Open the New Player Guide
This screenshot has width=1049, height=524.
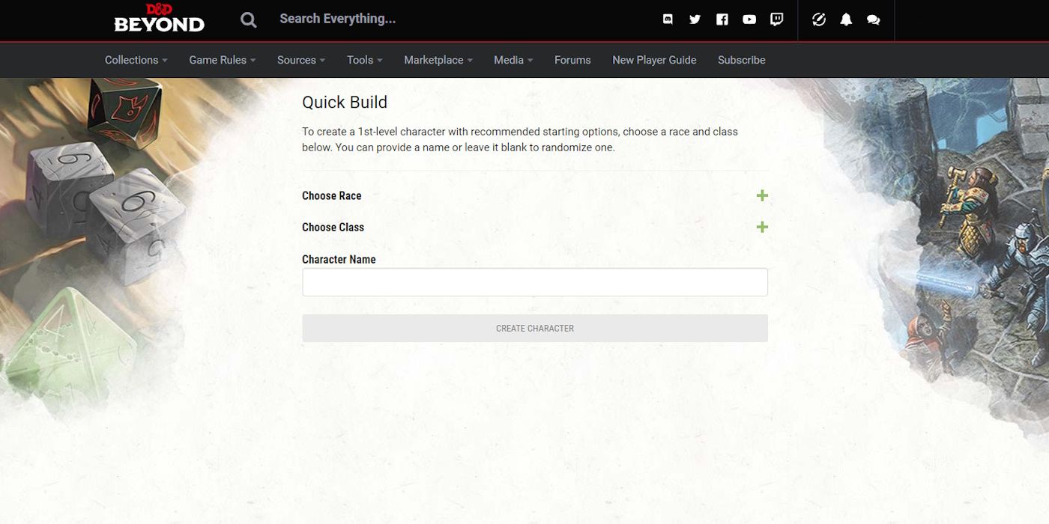tap(654, 60)
